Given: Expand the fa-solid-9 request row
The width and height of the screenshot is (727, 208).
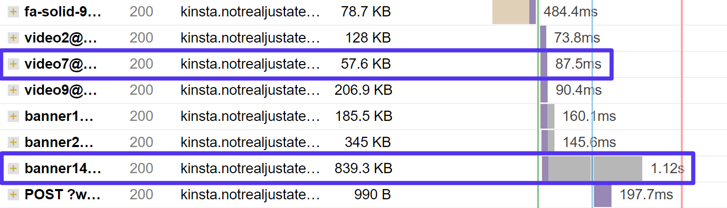Looking at the screenshot, I should tap(13, 12).
